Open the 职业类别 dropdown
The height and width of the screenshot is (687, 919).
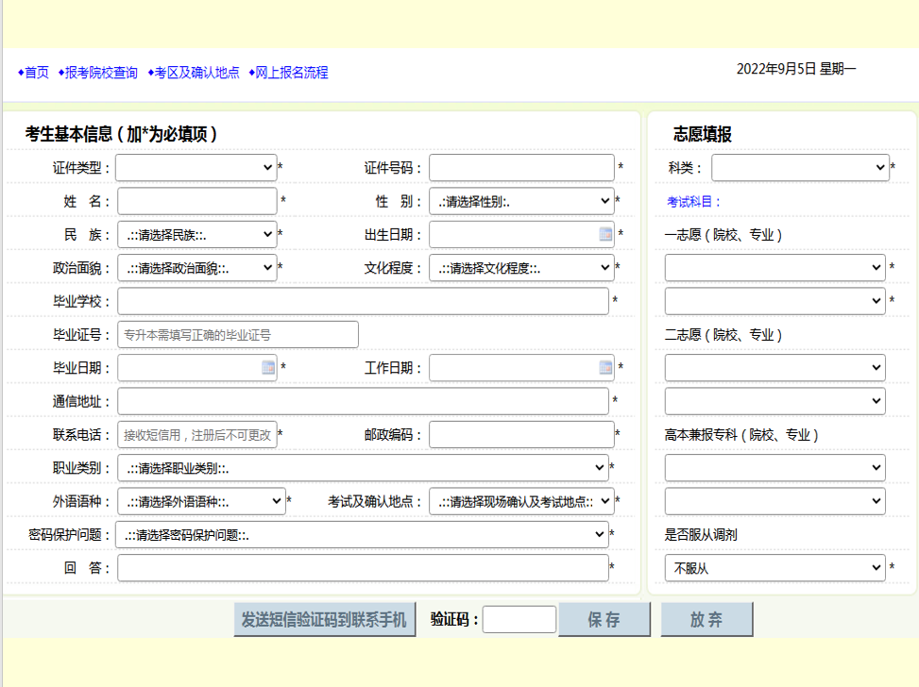click(x=363, y=468)
